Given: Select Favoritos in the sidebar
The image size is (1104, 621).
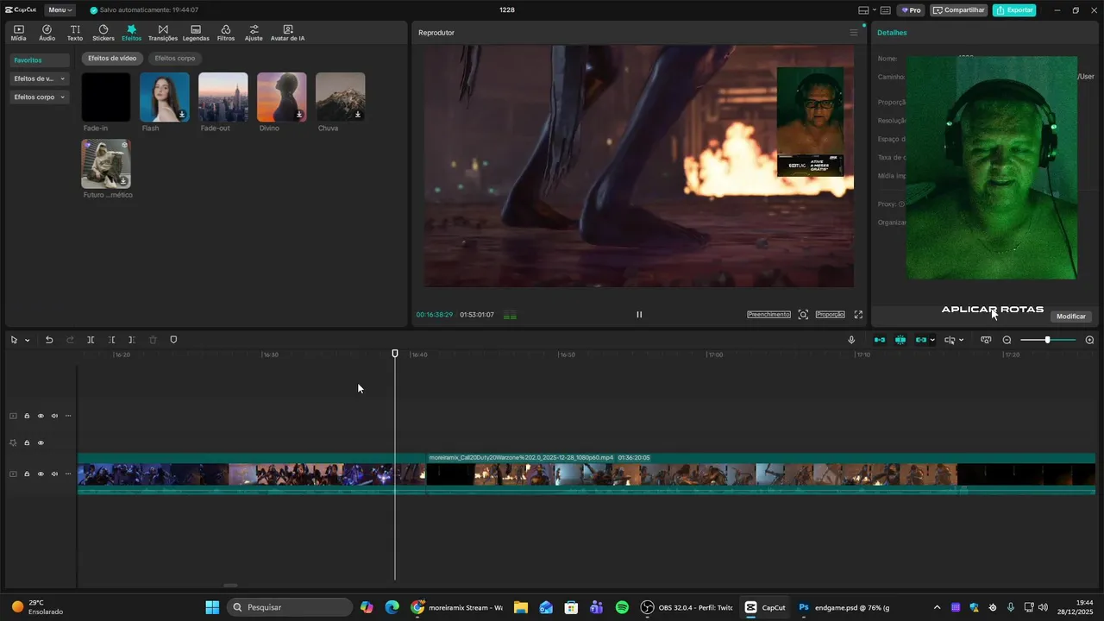Looking at the screenshot, I should coord(40,60).
